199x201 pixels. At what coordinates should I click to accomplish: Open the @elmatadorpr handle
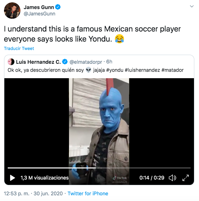tap(86, 62)
